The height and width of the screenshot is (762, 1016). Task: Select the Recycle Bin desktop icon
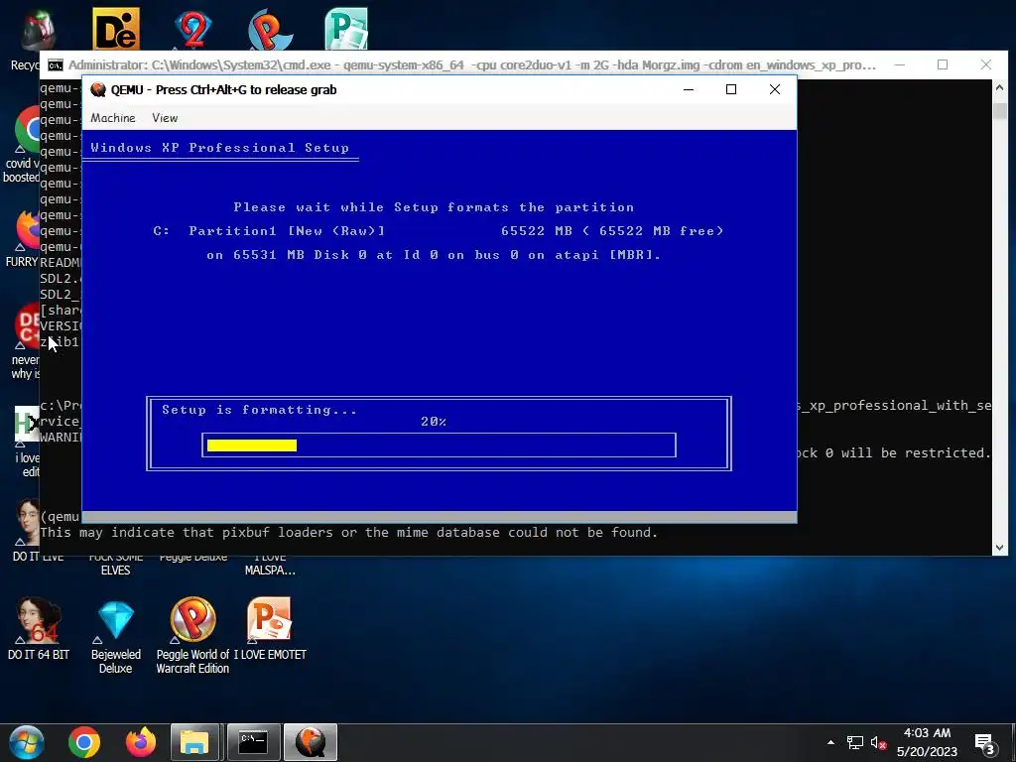click(31, 40)
